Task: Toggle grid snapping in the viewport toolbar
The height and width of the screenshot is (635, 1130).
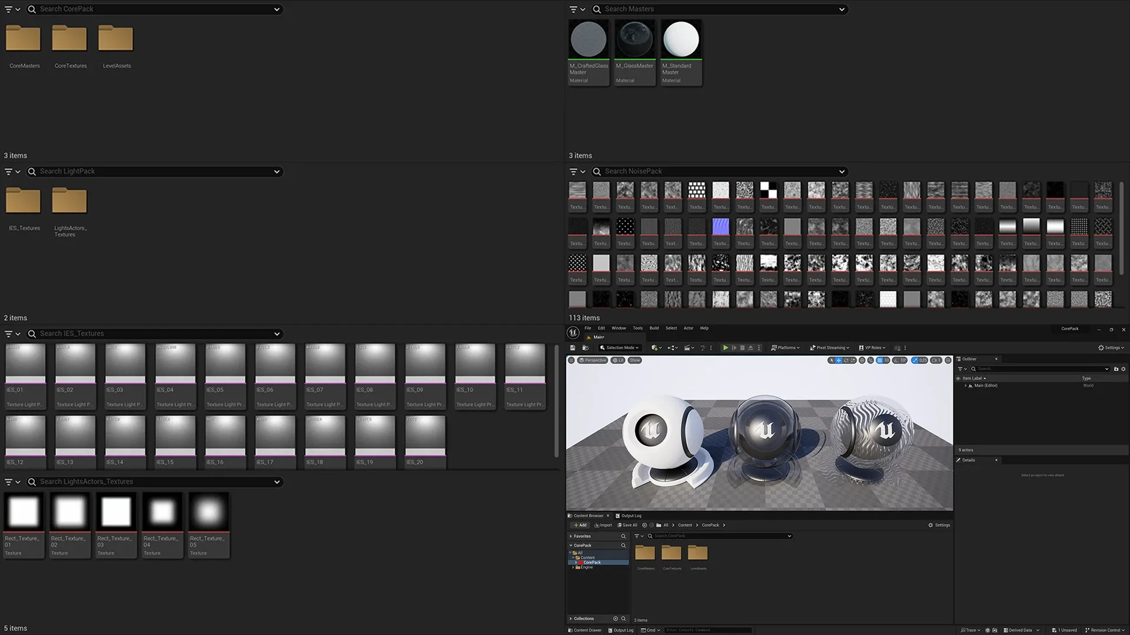Action: pyautogui.click(x=879, y=360)
